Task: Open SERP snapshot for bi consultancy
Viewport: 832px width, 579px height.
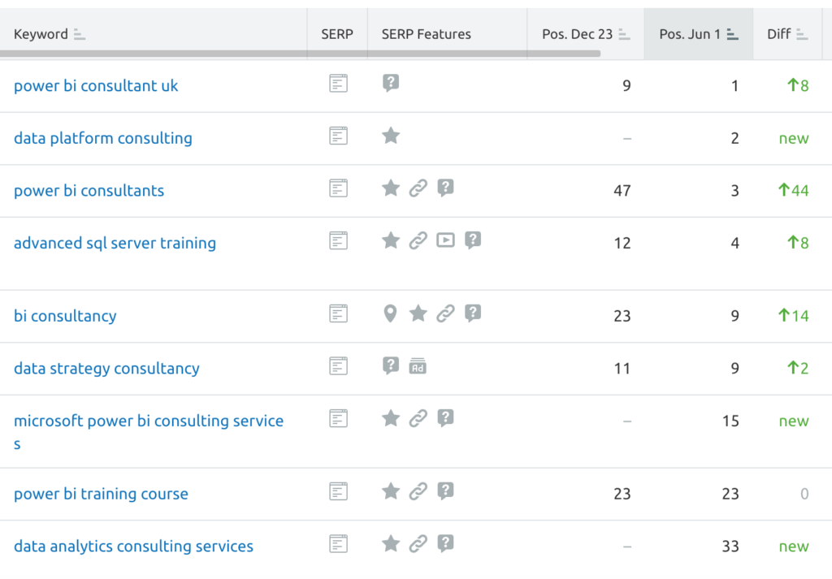Action: tap(338, 313)
